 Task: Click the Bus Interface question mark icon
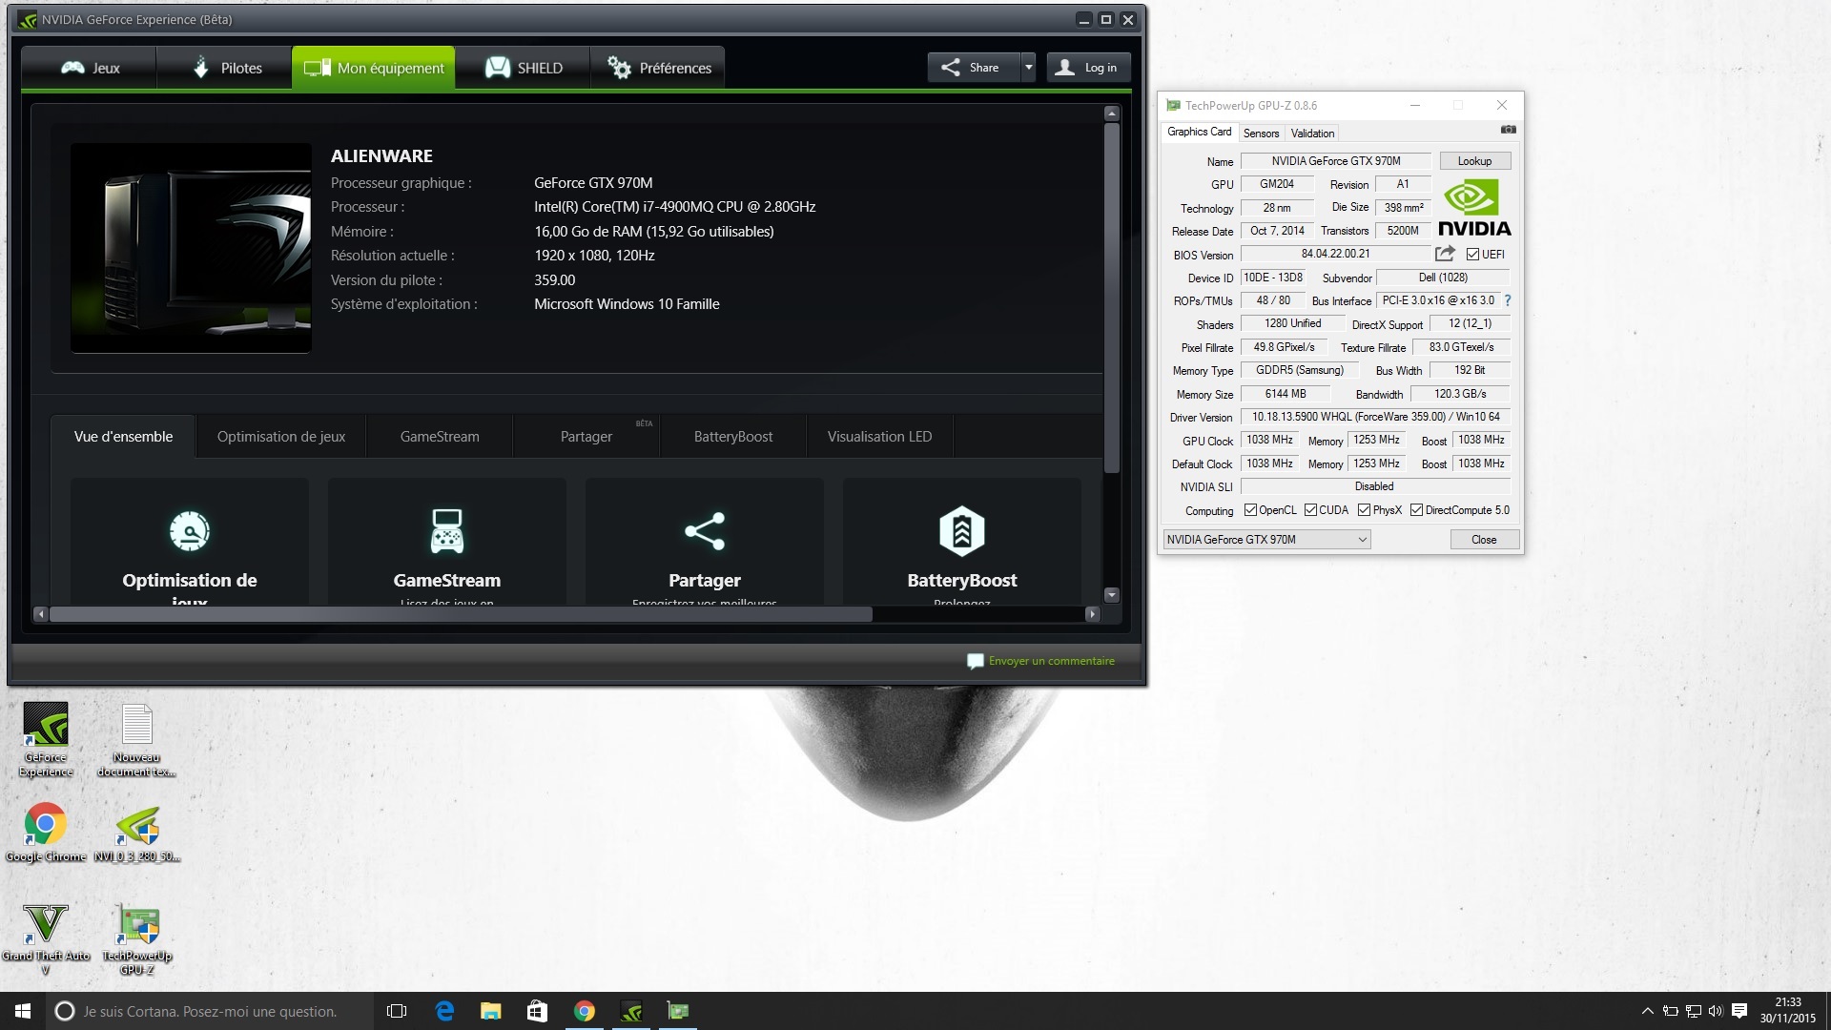coord(1508,300)
